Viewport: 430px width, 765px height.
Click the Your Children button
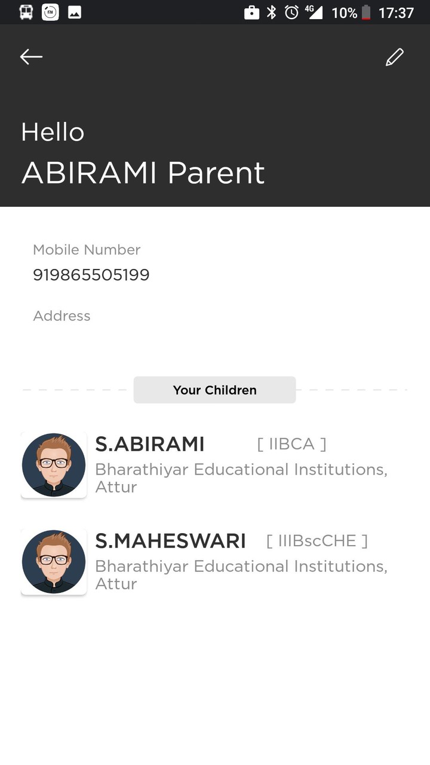[214, 390]
